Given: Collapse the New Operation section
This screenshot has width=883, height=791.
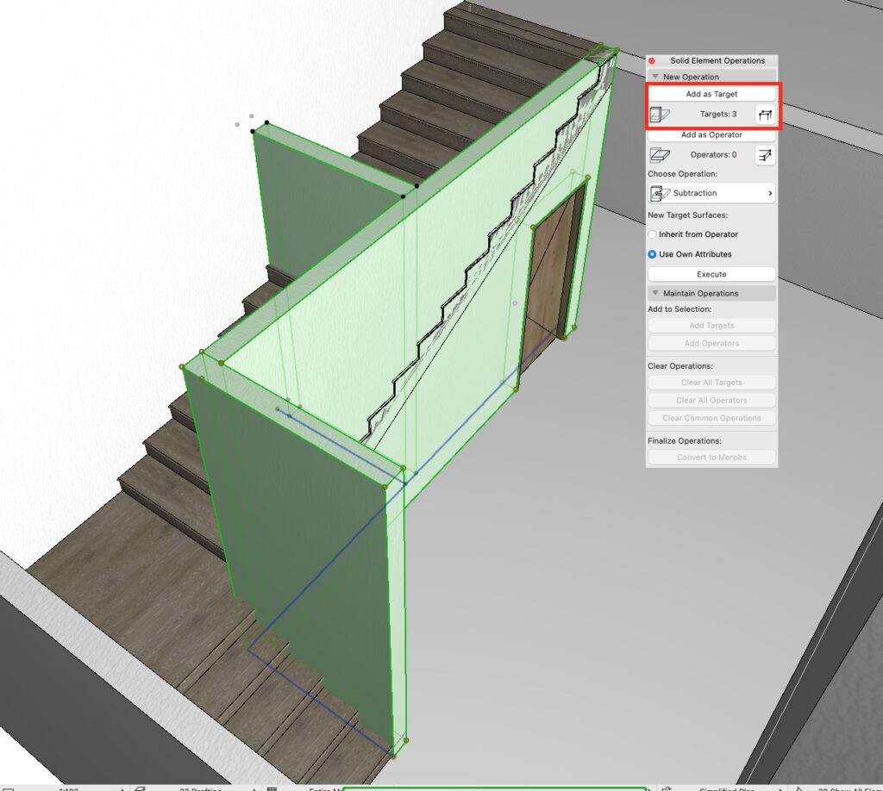Looking at the screenshot, I should pos(654,78).
